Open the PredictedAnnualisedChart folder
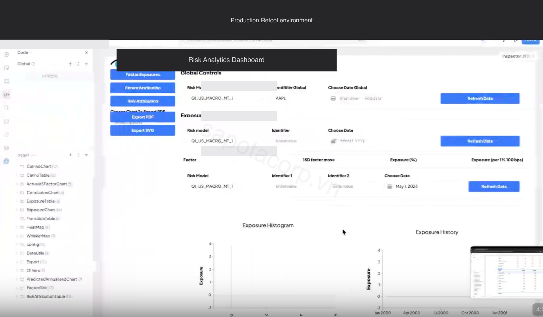 (51, 279)
